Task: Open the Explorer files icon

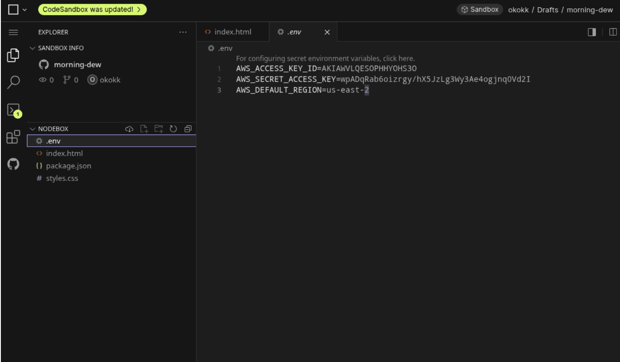Action: [13, 55]
